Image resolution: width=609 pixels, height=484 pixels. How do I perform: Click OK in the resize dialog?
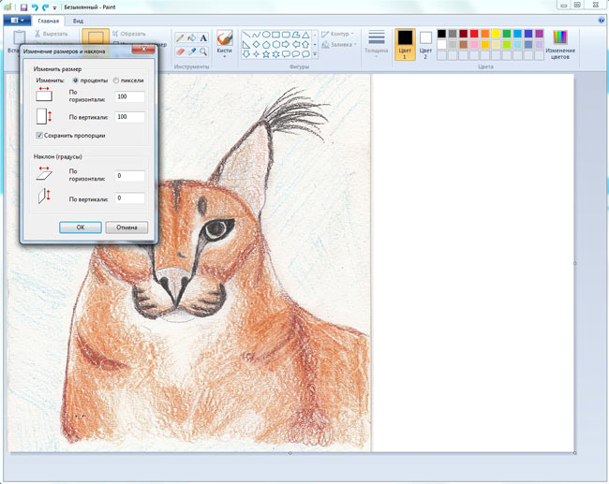point(81,227)
